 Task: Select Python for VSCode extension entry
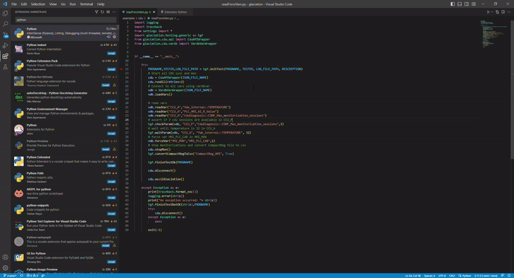(65, 81)
